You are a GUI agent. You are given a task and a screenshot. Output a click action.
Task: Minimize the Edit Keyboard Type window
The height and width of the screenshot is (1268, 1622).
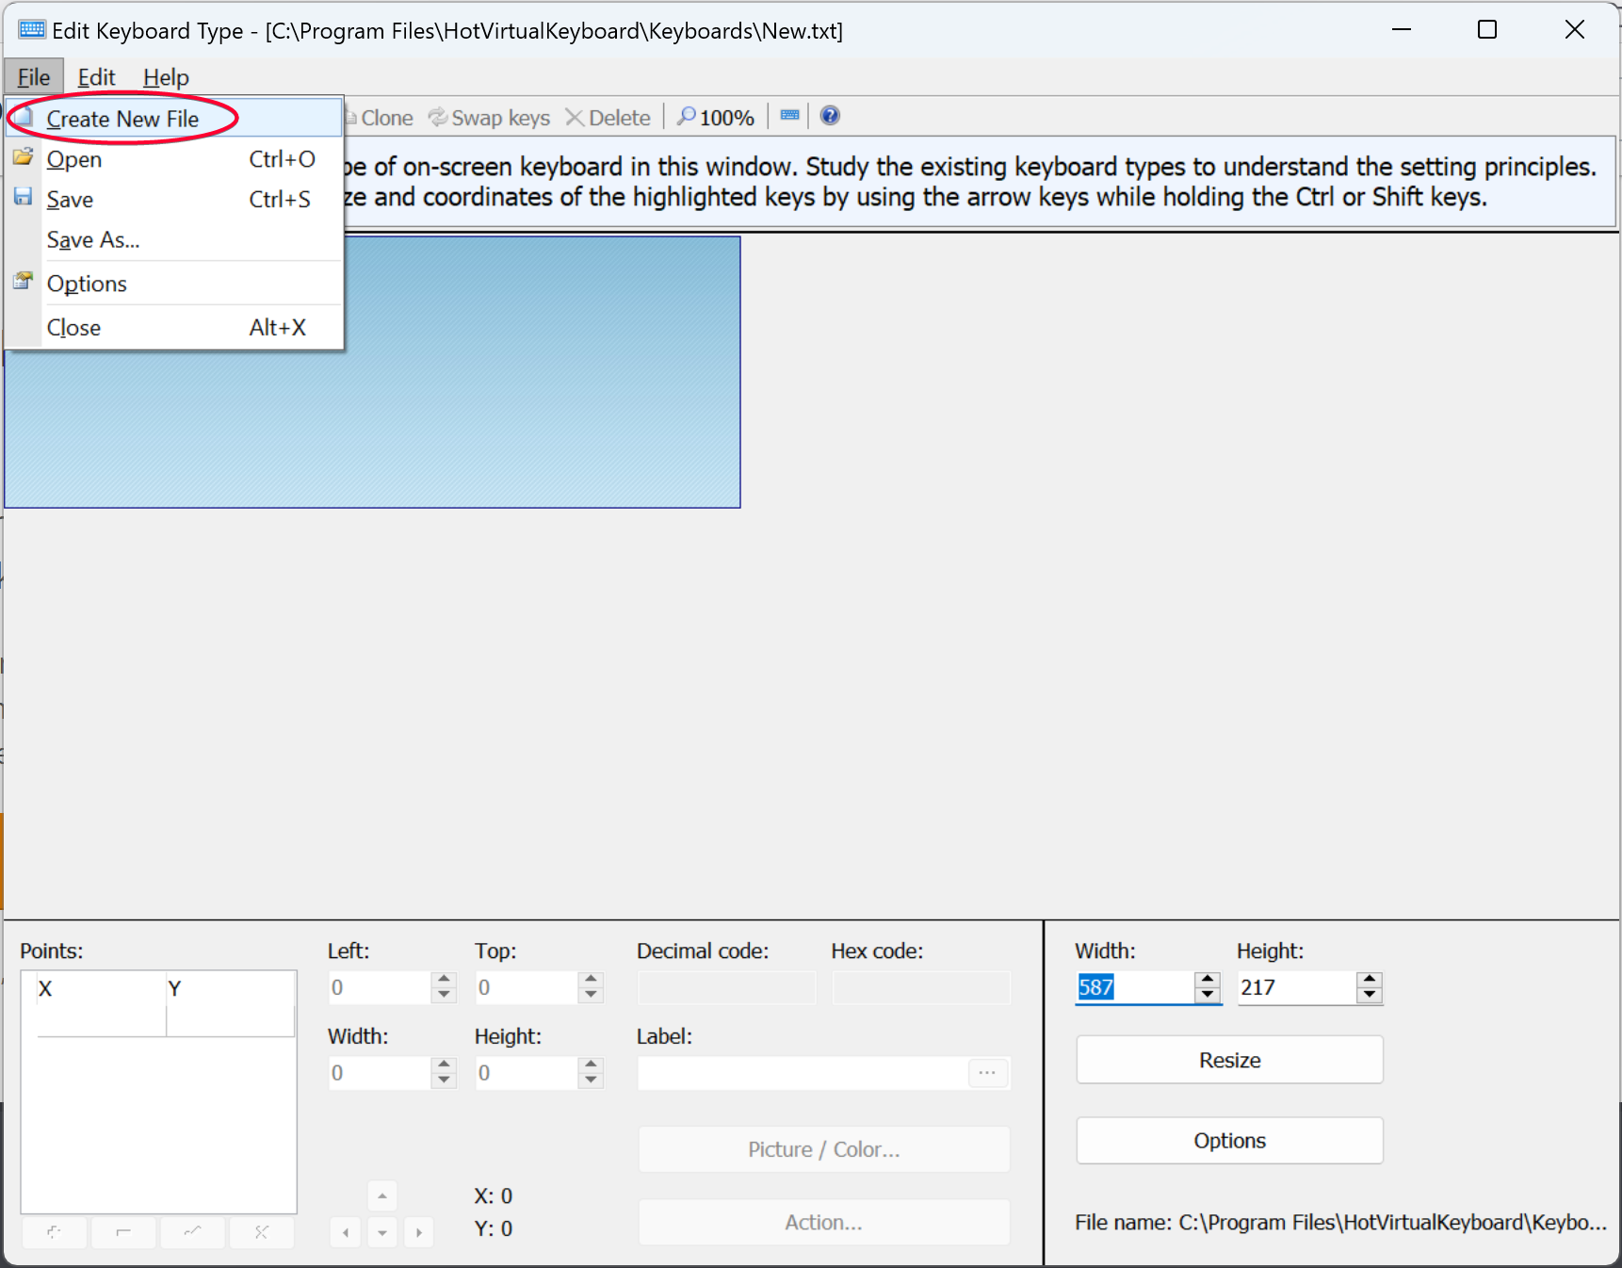pyautogui.click(x=1402, y=30)
